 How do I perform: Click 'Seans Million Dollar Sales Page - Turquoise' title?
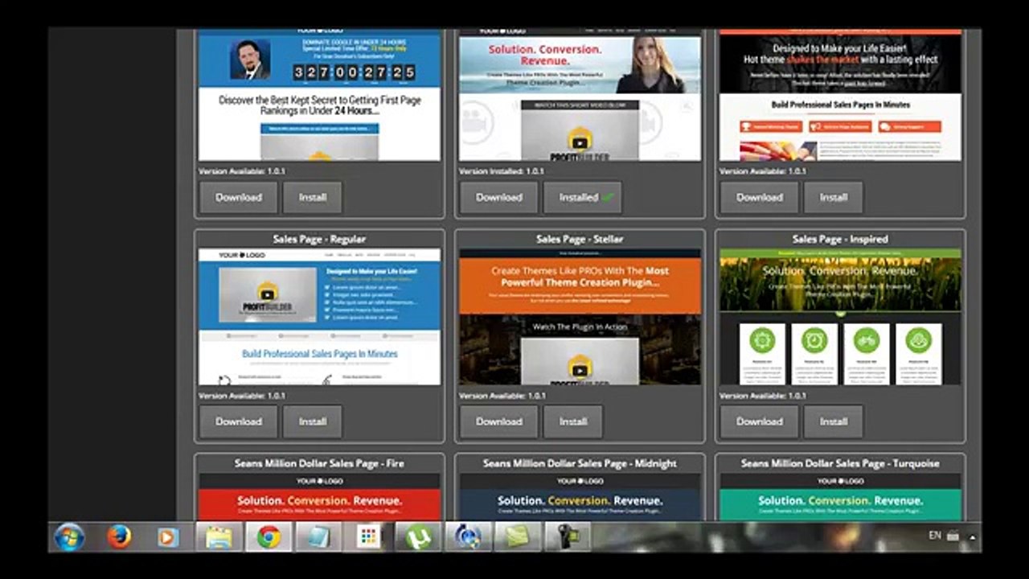click(x=840, y=463)
